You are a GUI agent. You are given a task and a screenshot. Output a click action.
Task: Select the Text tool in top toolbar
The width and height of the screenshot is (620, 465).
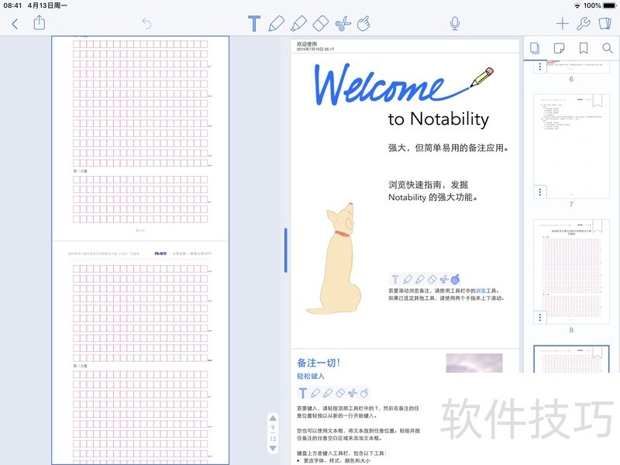(x=254, y=24)
